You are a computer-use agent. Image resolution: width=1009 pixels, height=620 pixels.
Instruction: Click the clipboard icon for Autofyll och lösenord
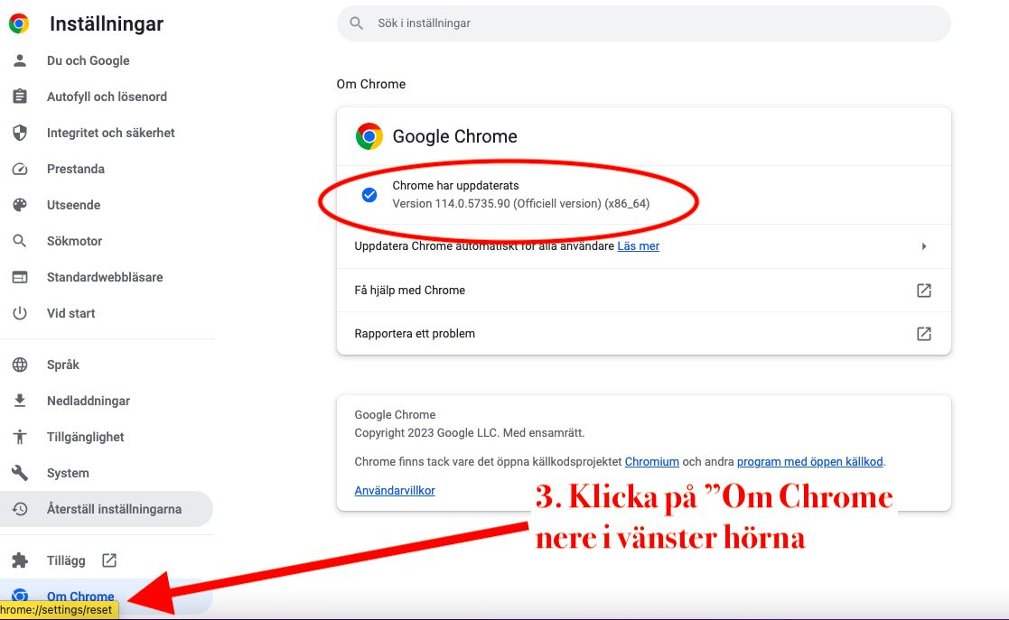20,97
